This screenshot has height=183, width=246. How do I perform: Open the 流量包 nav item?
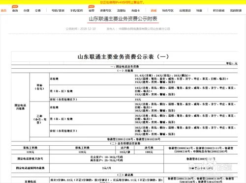121,10
